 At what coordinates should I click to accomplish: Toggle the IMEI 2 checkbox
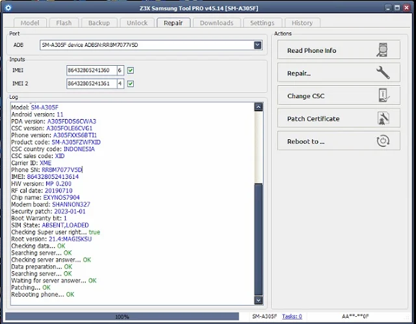coord(131,84)
